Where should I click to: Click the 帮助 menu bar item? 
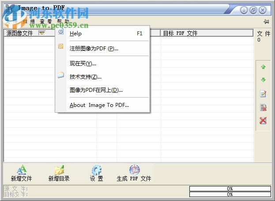63,21
